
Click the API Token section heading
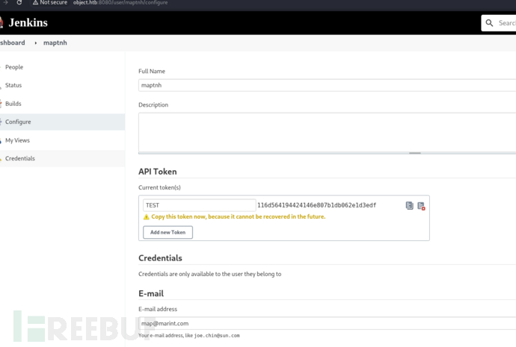[158, 172]
